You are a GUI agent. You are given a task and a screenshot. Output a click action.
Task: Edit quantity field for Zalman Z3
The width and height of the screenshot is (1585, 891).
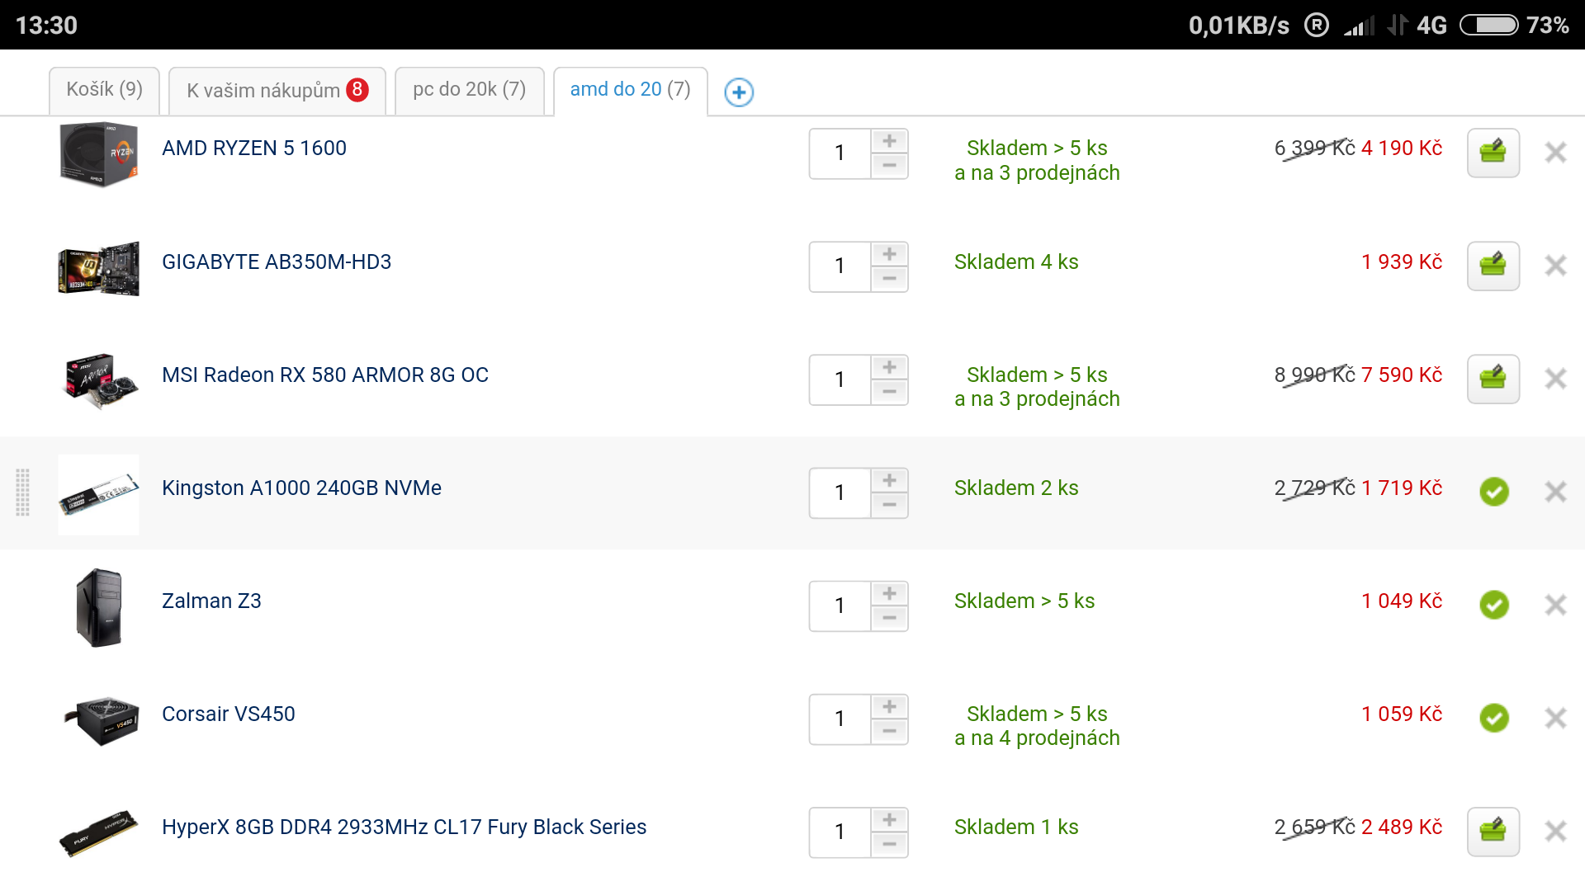(840, 606)
